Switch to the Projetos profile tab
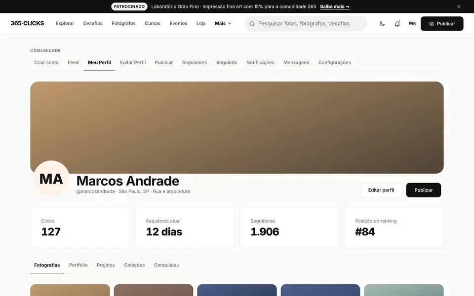474x296 pixels. coord(106,265)
